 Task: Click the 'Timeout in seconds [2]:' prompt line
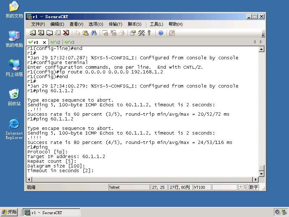(x=60, y=171)
